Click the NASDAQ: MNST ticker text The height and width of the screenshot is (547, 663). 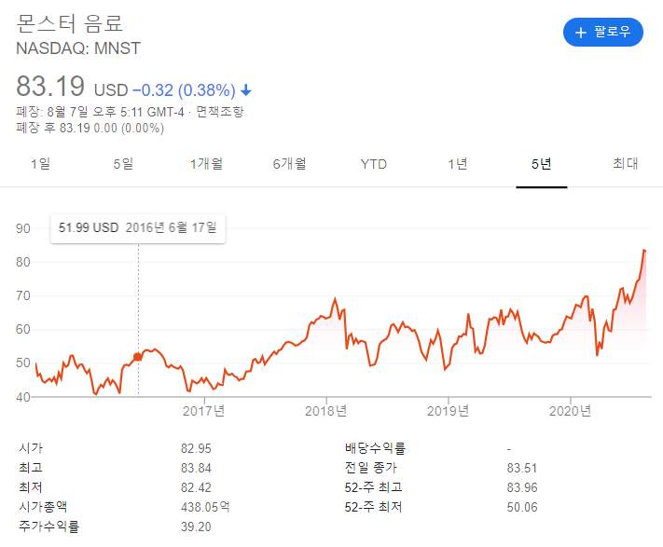click(x=78, y=48)
